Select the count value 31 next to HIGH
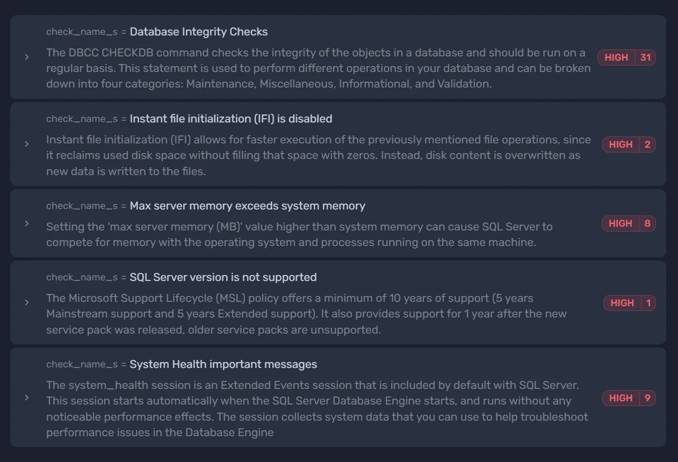Viewport: 678px width, 462px height. (x=645, y=57)
